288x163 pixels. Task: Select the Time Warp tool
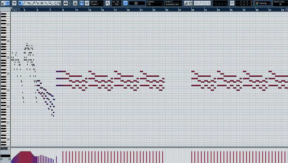tap(59, 3)
